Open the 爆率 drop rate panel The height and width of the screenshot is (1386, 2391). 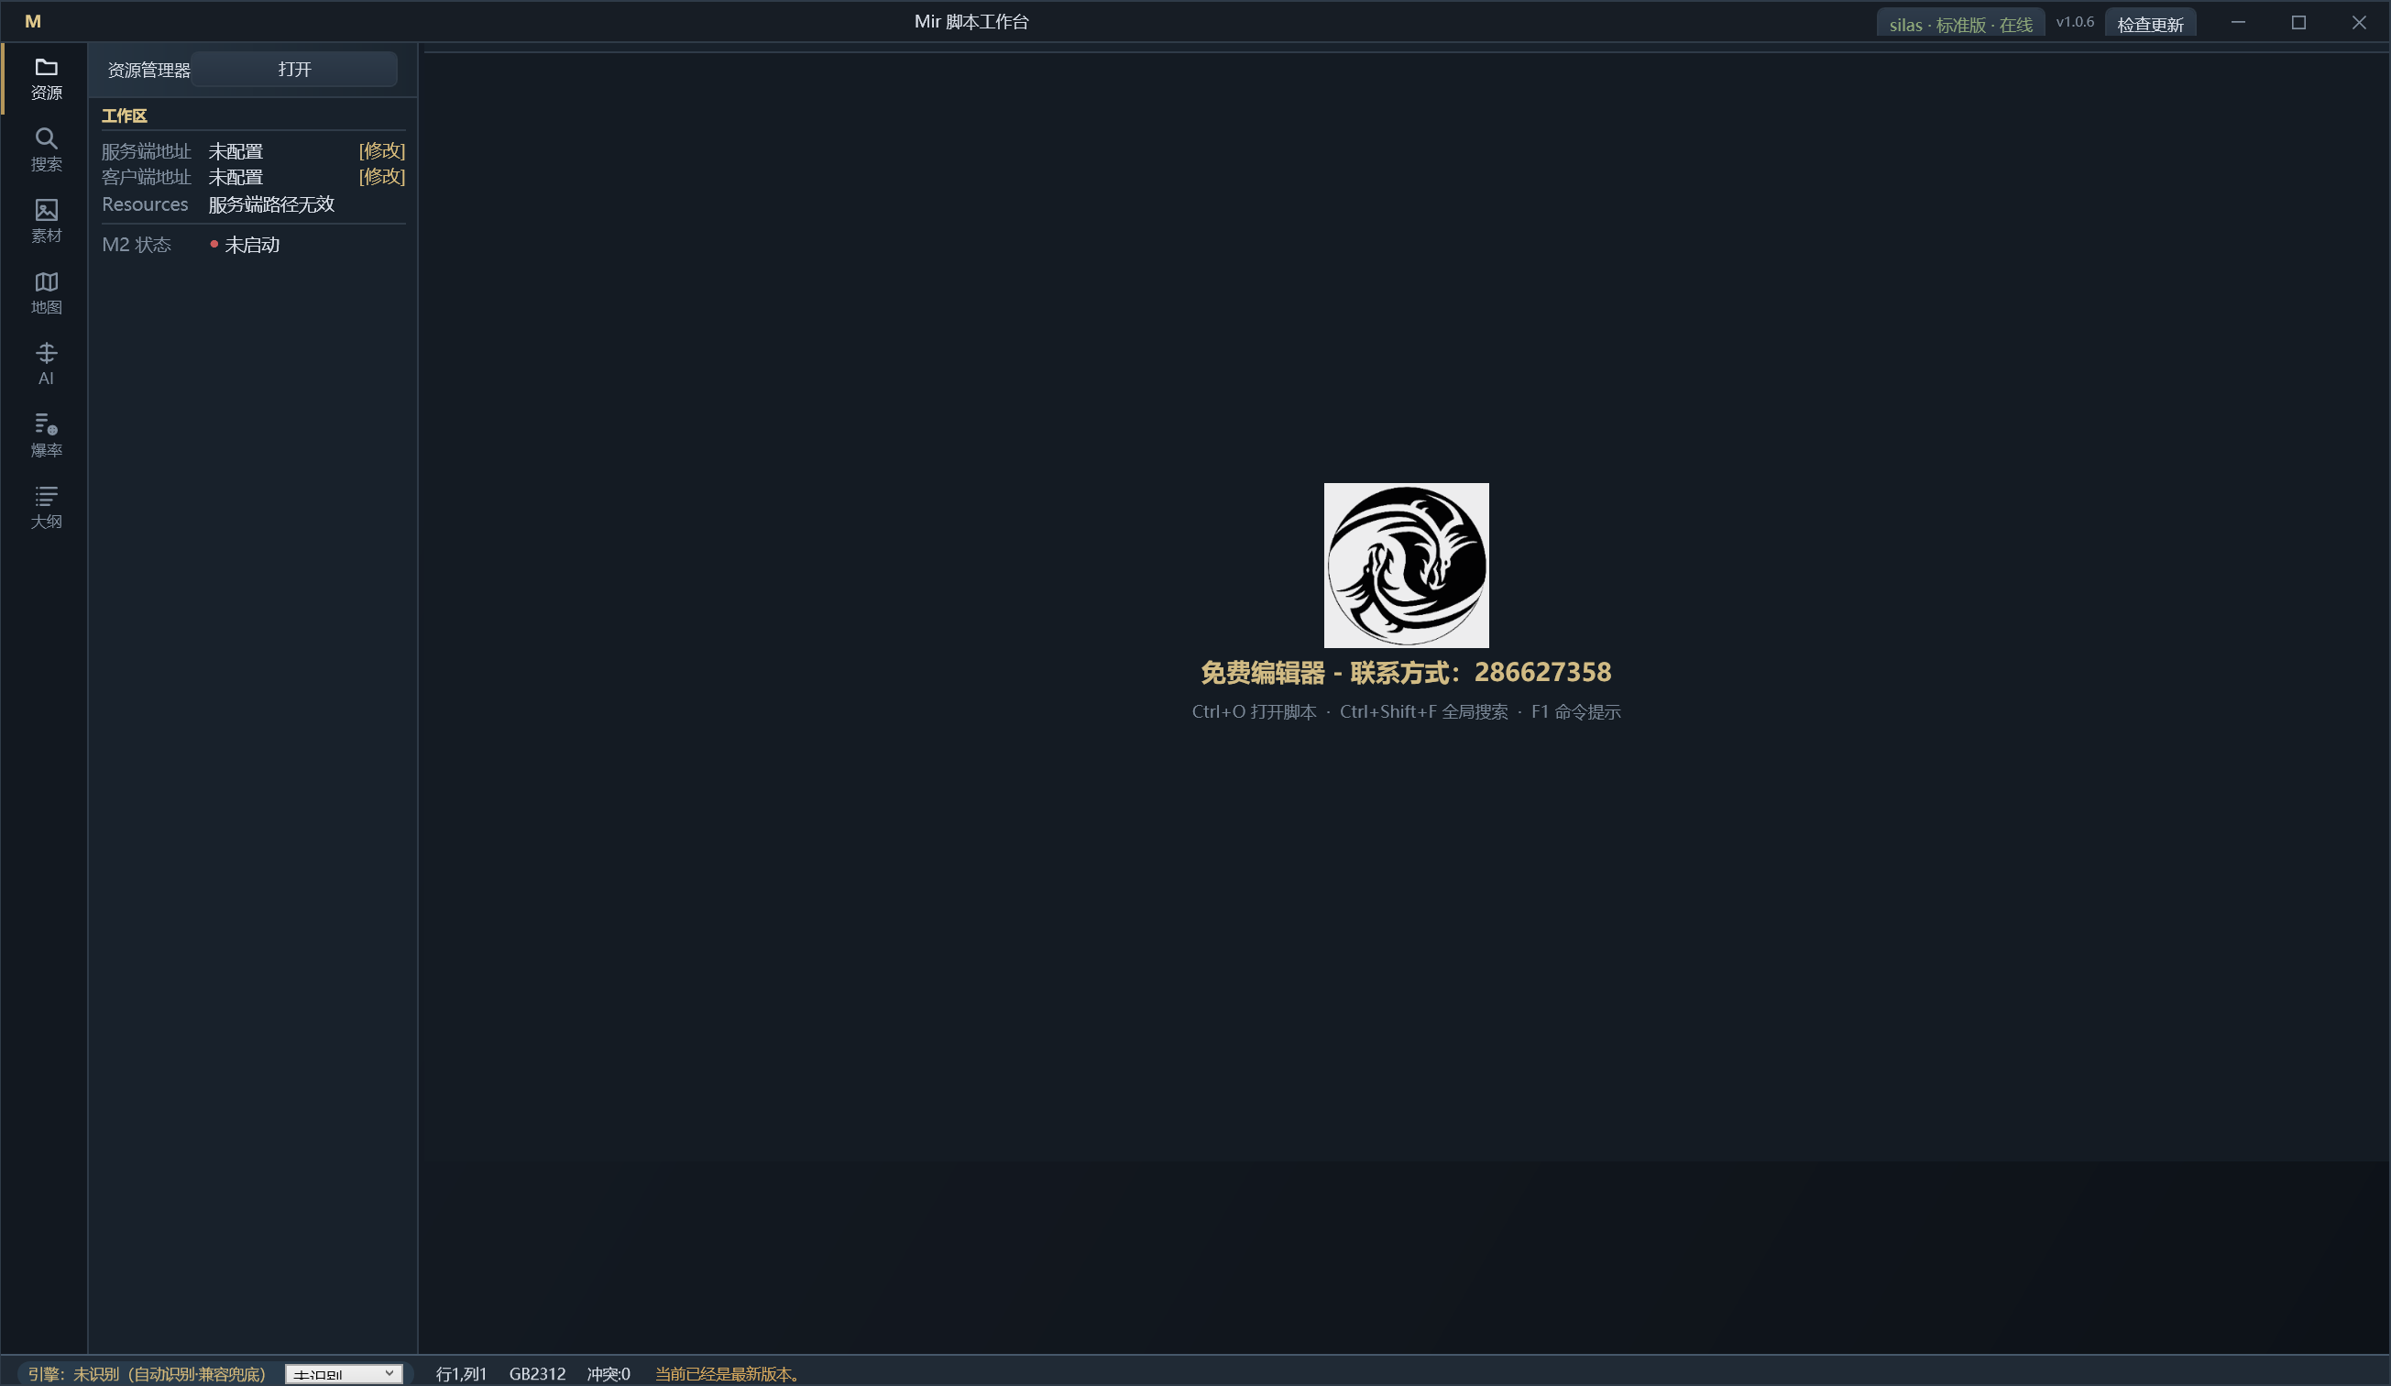pyautogui.click(x=46, y=435)
